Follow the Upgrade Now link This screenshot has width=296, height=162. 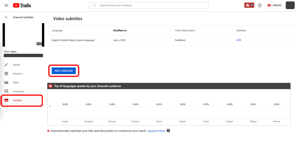click(x=156, y=131)
